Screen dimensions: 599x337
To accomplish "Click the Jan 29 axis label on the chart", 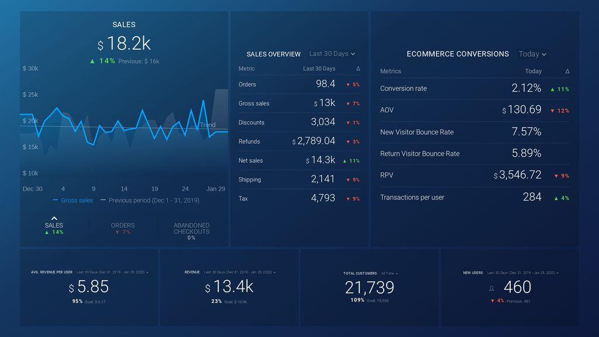I will (x=215, y=188).
